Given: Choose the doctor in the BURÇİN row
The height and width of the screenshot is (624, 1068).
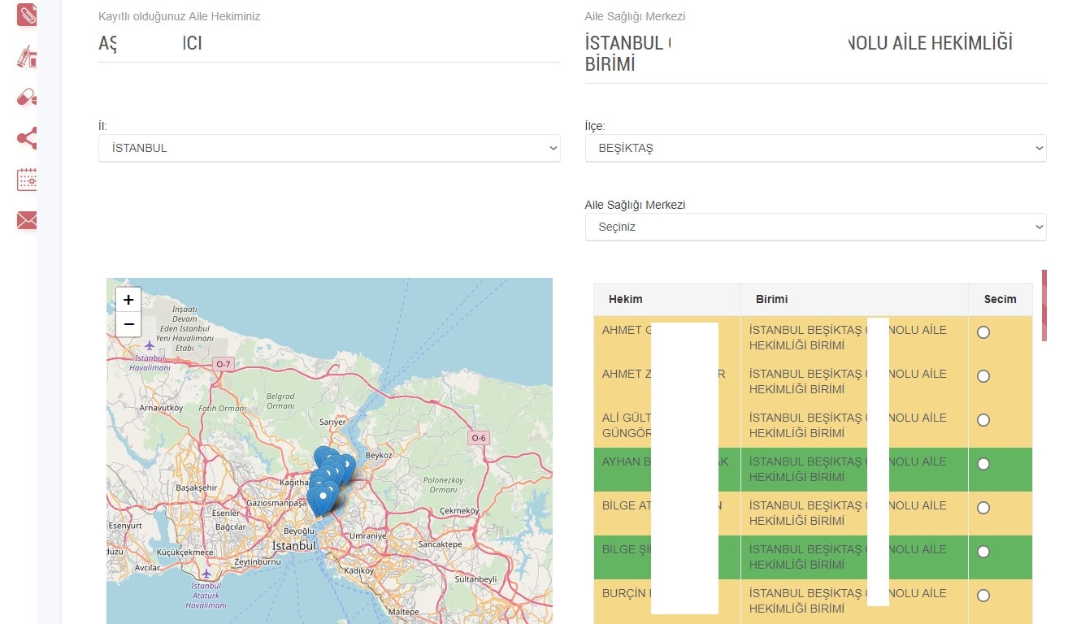Looking at the screenshot, I should pos(983,596).
